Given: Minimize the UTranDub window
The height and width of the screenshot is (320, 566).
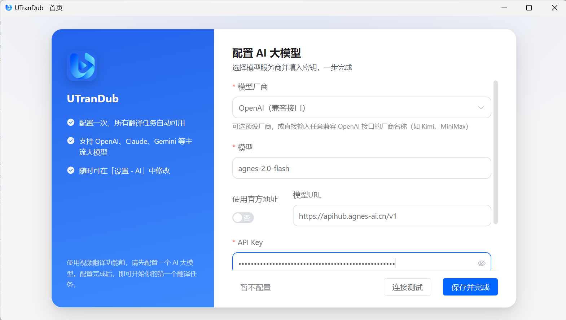Looking at the screenshot, I should (504, 8).
